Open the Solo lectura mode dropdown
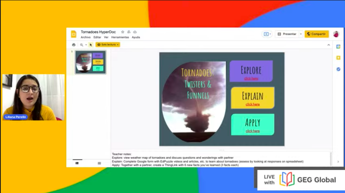Viewport: 345px width, 193px height. [108, 45]
